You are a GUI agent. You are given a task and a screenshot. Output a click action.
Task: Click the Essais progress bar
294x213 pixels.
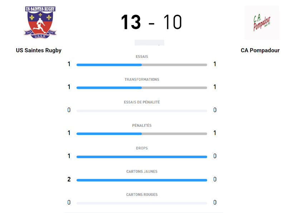click(x=142, y=65)
